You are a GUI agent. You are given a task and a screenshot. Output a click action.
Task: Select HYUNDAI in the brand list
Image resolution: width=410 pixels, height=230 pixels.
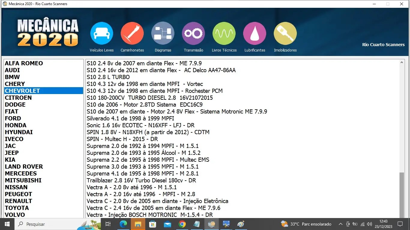coord(44,132)
